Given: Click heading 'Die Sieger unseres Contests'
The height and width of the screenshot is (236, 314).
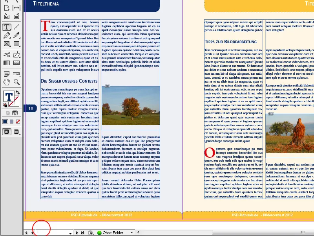Looking at the screenshot, I should (69, 81).
